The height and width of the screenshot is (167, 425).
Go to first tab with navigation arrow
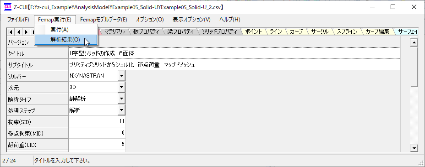click(x=10, y=32)
